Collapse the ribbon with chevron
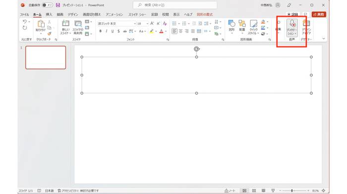This screenshot has height=194, width=347. 324,39
